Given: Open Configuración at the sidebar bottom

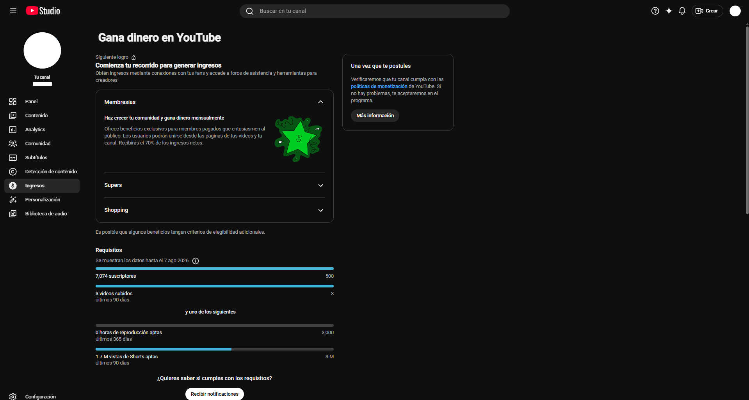Looking at the screenshot, I should point(42,396).
